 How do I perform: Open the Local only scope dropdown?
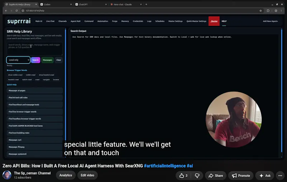(18, 60)
